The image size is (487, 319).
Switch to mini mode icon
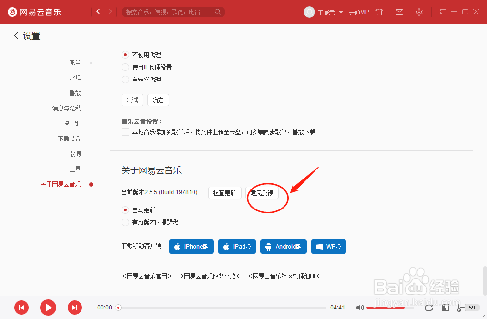coord(443,12)
